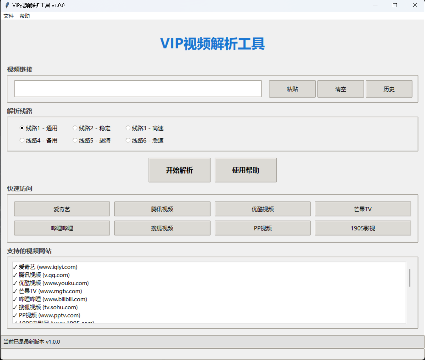Screen dimensions: 425x360
Task: Open the 帮助 menu
Action: (x=25, y=16)
